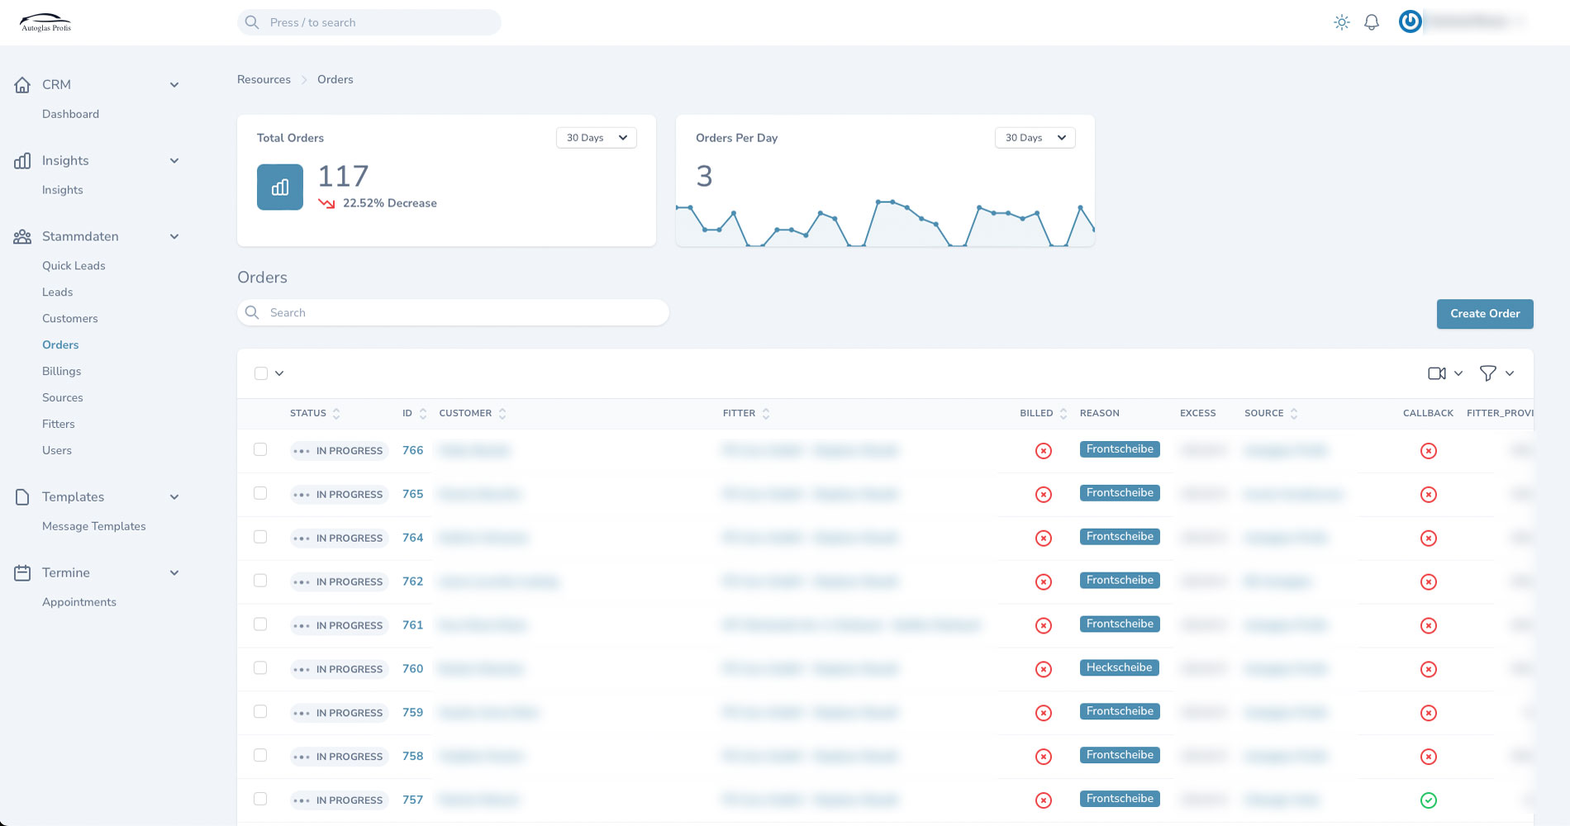The height and width of the screenshot is (826, 1570).
Task: Open the Billings page
Action: pos(61,372)
